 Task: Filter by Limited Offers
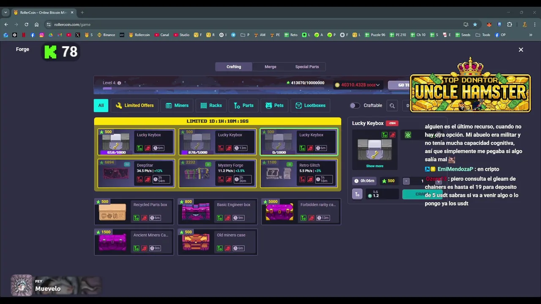(134, 106)
